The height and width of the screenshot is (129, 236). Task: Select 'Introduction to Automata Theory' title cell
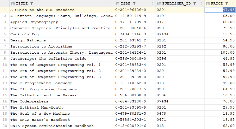62,53
